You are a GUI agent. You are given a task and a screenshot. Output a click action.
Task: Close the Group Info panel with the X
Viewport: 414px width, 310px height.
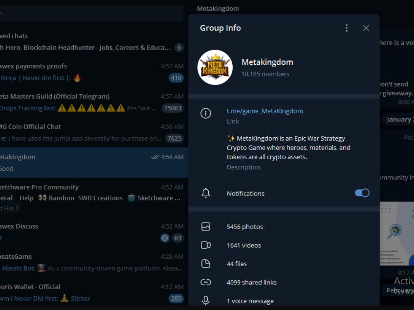click(366, 28)
